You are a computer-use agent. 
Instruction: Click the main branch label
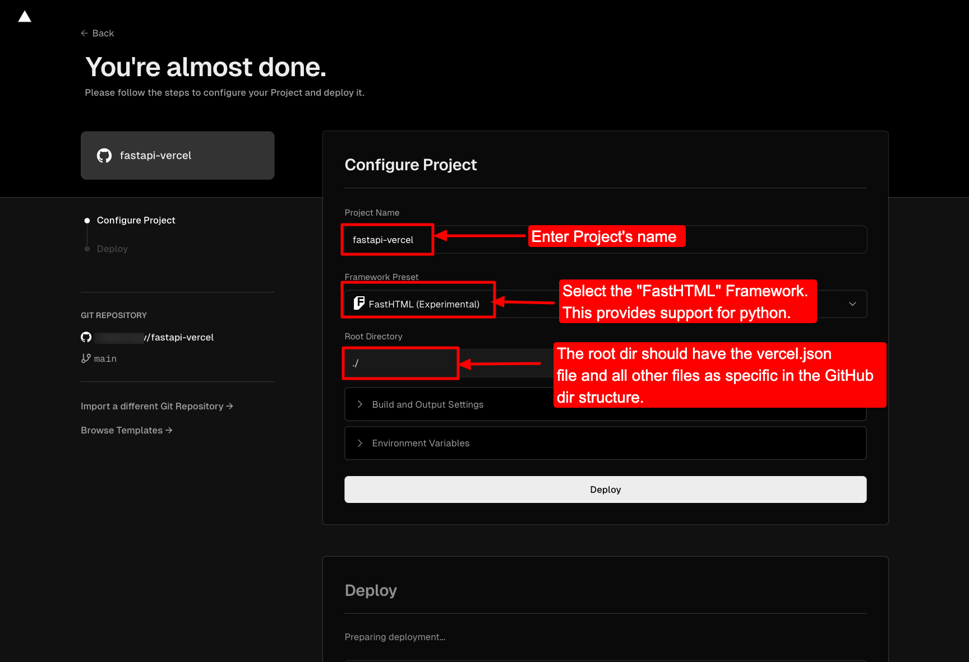coord(105,358)
